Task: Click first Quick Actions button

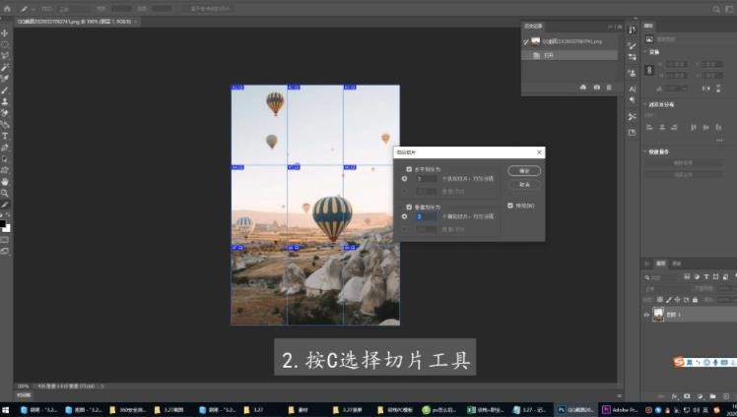Action: [683, 162]
